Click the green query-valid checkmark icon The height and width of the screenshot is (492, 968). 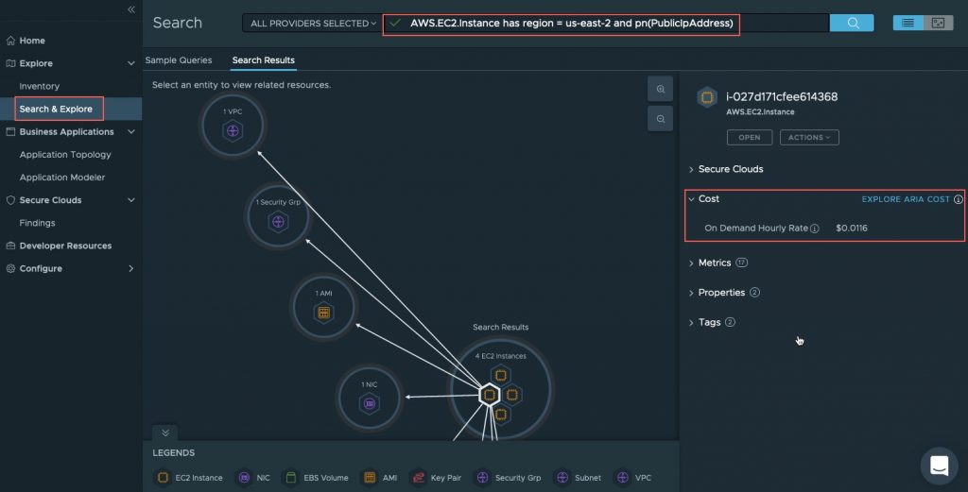[x=395, y=24]
